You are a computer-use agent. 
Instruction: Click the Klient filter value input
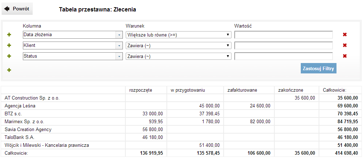[283, 45]
